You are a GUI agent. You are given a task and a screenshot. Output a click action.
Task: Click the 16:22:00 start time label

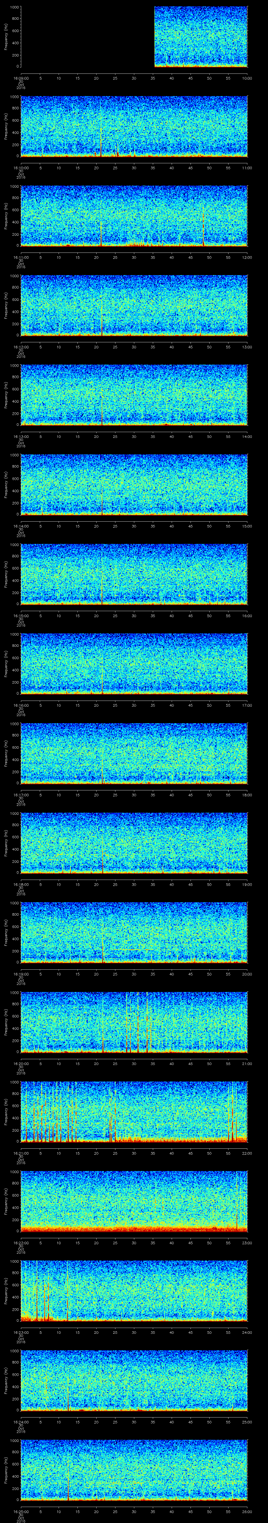(21, 1242)
